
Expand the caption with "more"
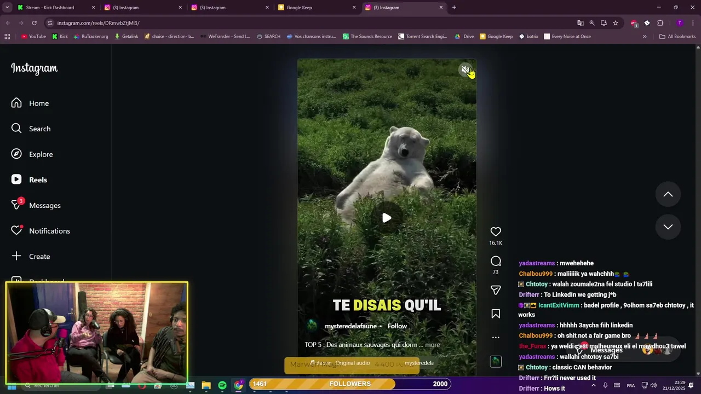pos(433,345)
